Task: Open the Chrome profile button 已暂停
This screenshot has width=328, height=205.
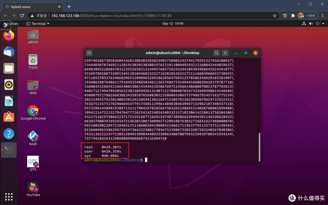Action: coord(308,16)
